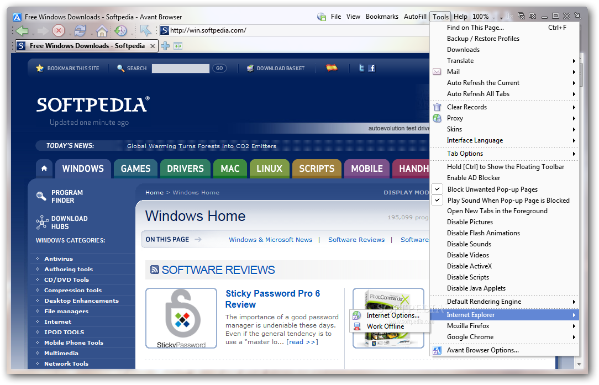Open the Sticky Password Pro 6 Review link
This screenshot has width=599, height=385.
(273, 299)
